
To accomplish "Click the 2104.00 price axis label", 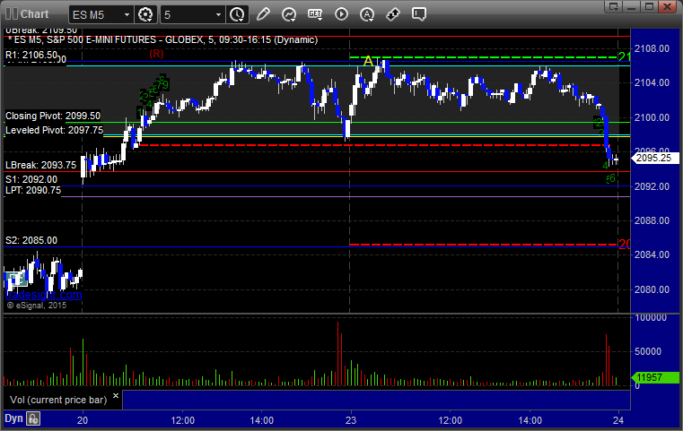I will click(x=652, y=82).
